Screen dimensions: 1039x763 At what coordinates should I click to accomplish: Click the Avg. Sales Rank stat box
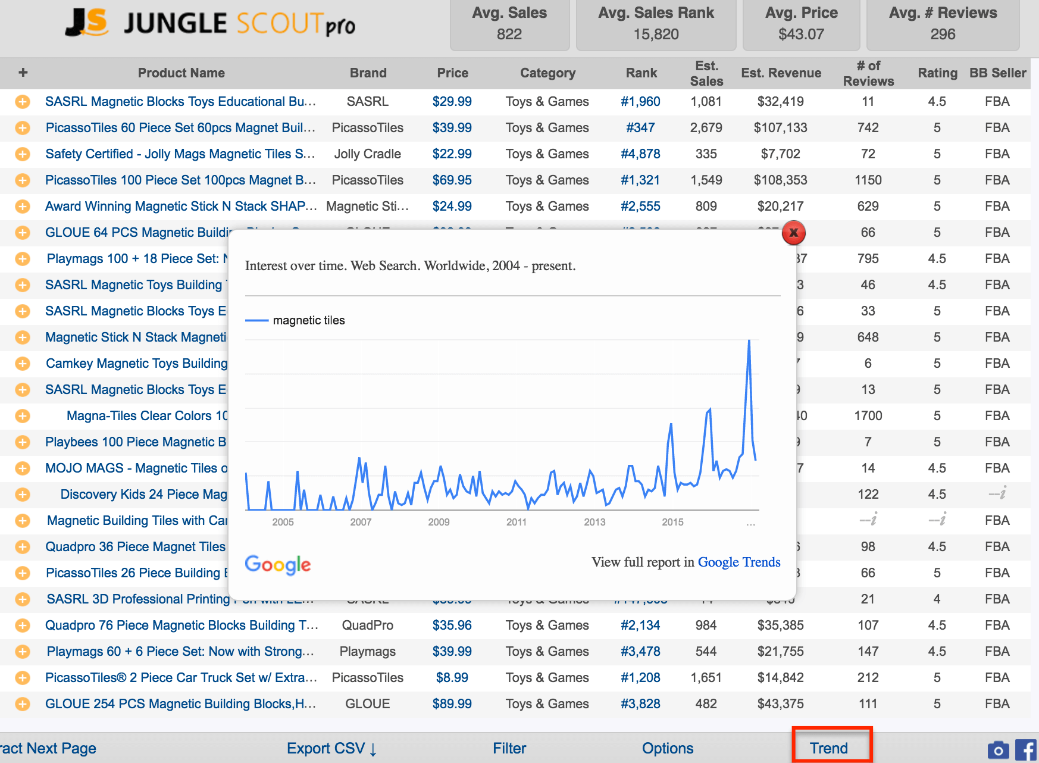[656, 24]
